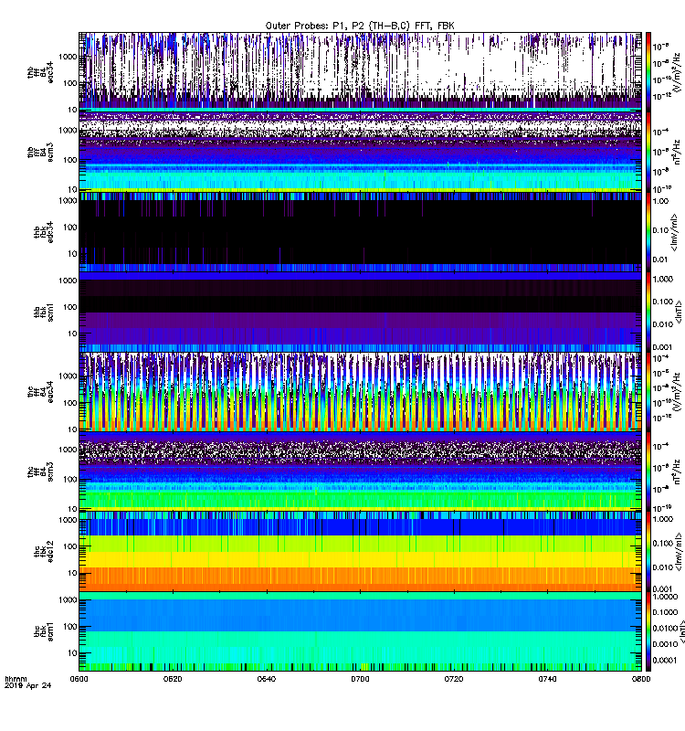Screen dimensions: 685x731
Task: Select the thc fbk scm1 filter bank panel
Action: click(360, 631)
